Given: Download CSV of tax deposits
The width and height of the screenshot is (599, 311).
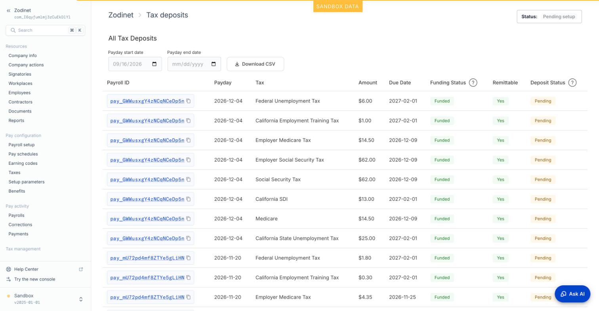Looking at the screenshot, I should (255, 64).
